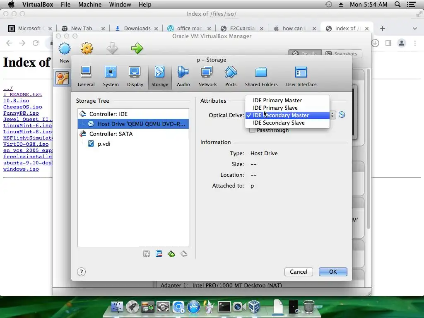Open the help question mark button

[81, 272]
